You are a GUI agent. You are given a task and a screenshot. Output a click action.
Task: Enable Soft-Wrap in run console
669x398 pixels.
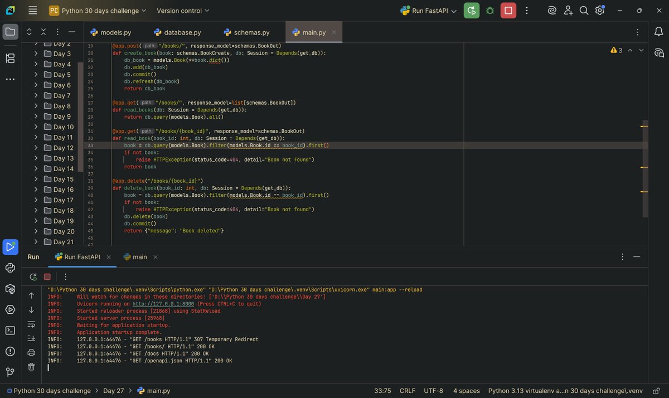31,324
